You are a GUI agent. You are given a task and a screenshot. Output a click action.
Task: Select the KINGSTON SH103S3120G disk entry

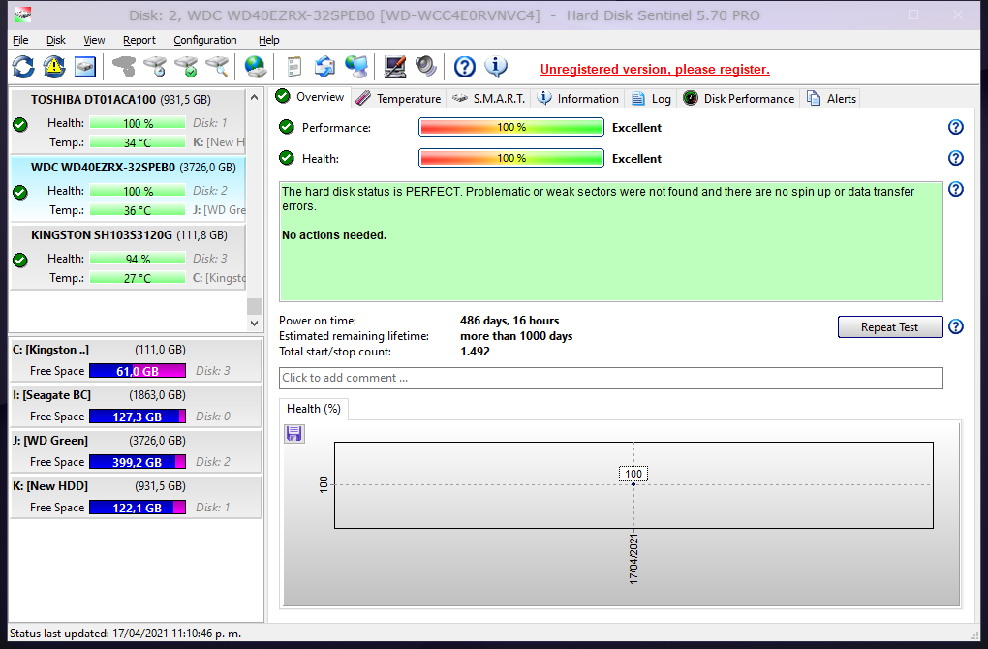(129, 257)
